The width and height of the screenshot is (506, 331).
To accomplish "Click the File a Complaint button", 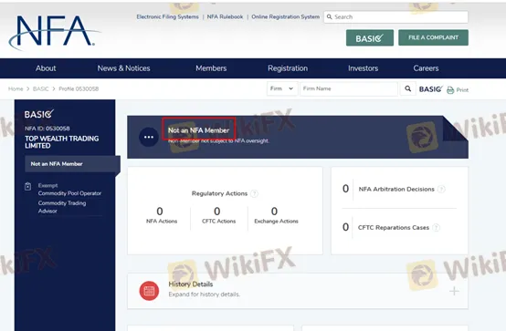I will 434,37.
